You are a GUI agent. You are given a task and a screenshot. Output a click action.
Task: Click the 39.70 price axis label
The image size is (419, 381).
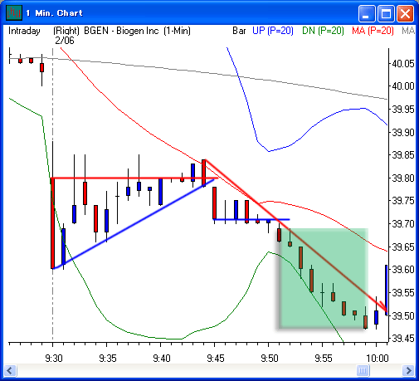403,223
